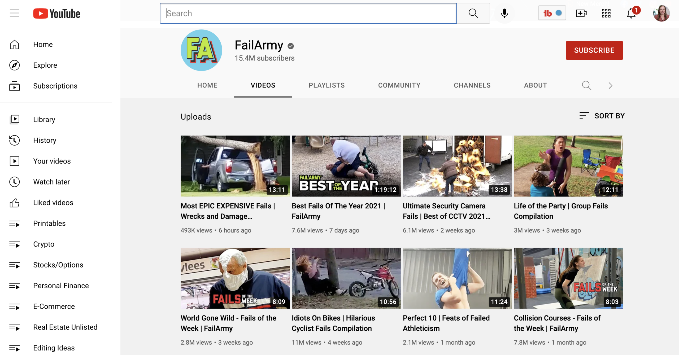Click the FailArmy channel avatar
The width and height of the screenshot is (679, 355).
click(x=201, y=50)
